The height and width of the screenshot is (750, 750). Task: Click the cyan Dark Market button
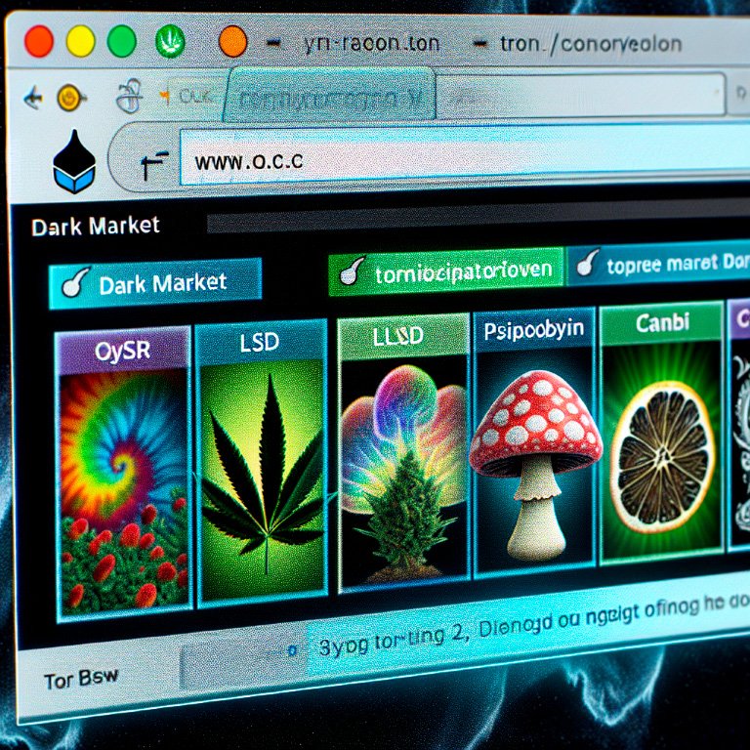pos(154,283)
